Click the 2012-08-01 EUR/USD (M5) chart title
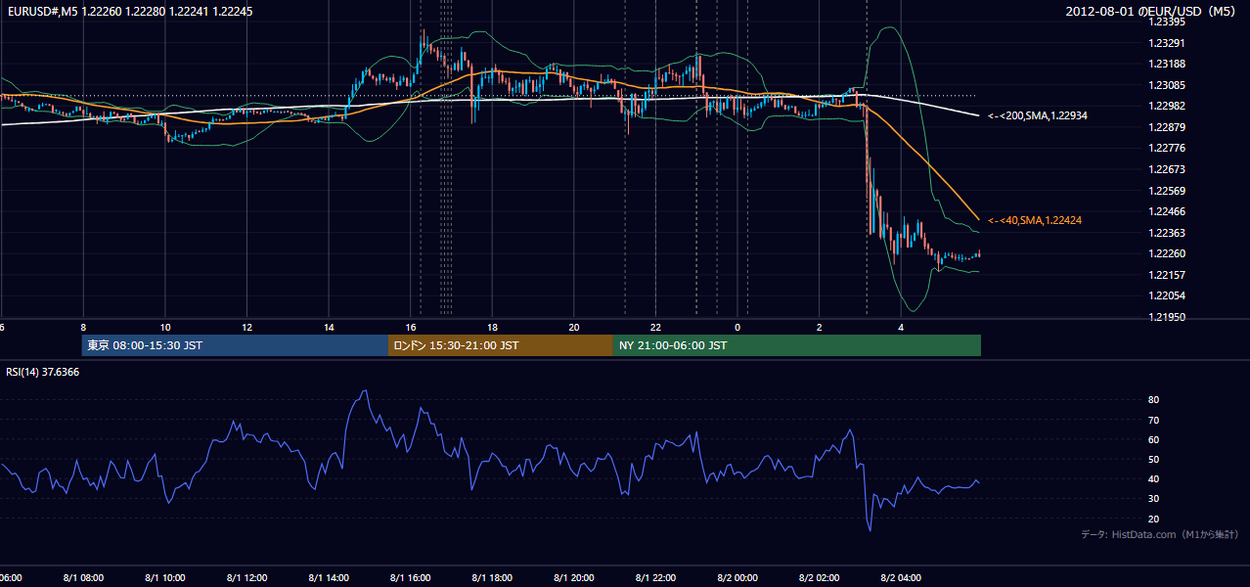 pos(1152,12)
